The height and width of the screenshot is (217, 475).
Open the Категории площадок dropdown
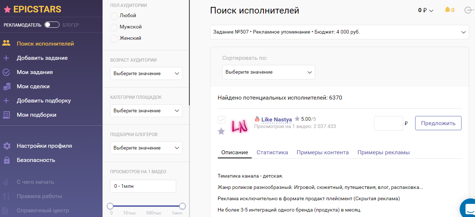[146, 111]
